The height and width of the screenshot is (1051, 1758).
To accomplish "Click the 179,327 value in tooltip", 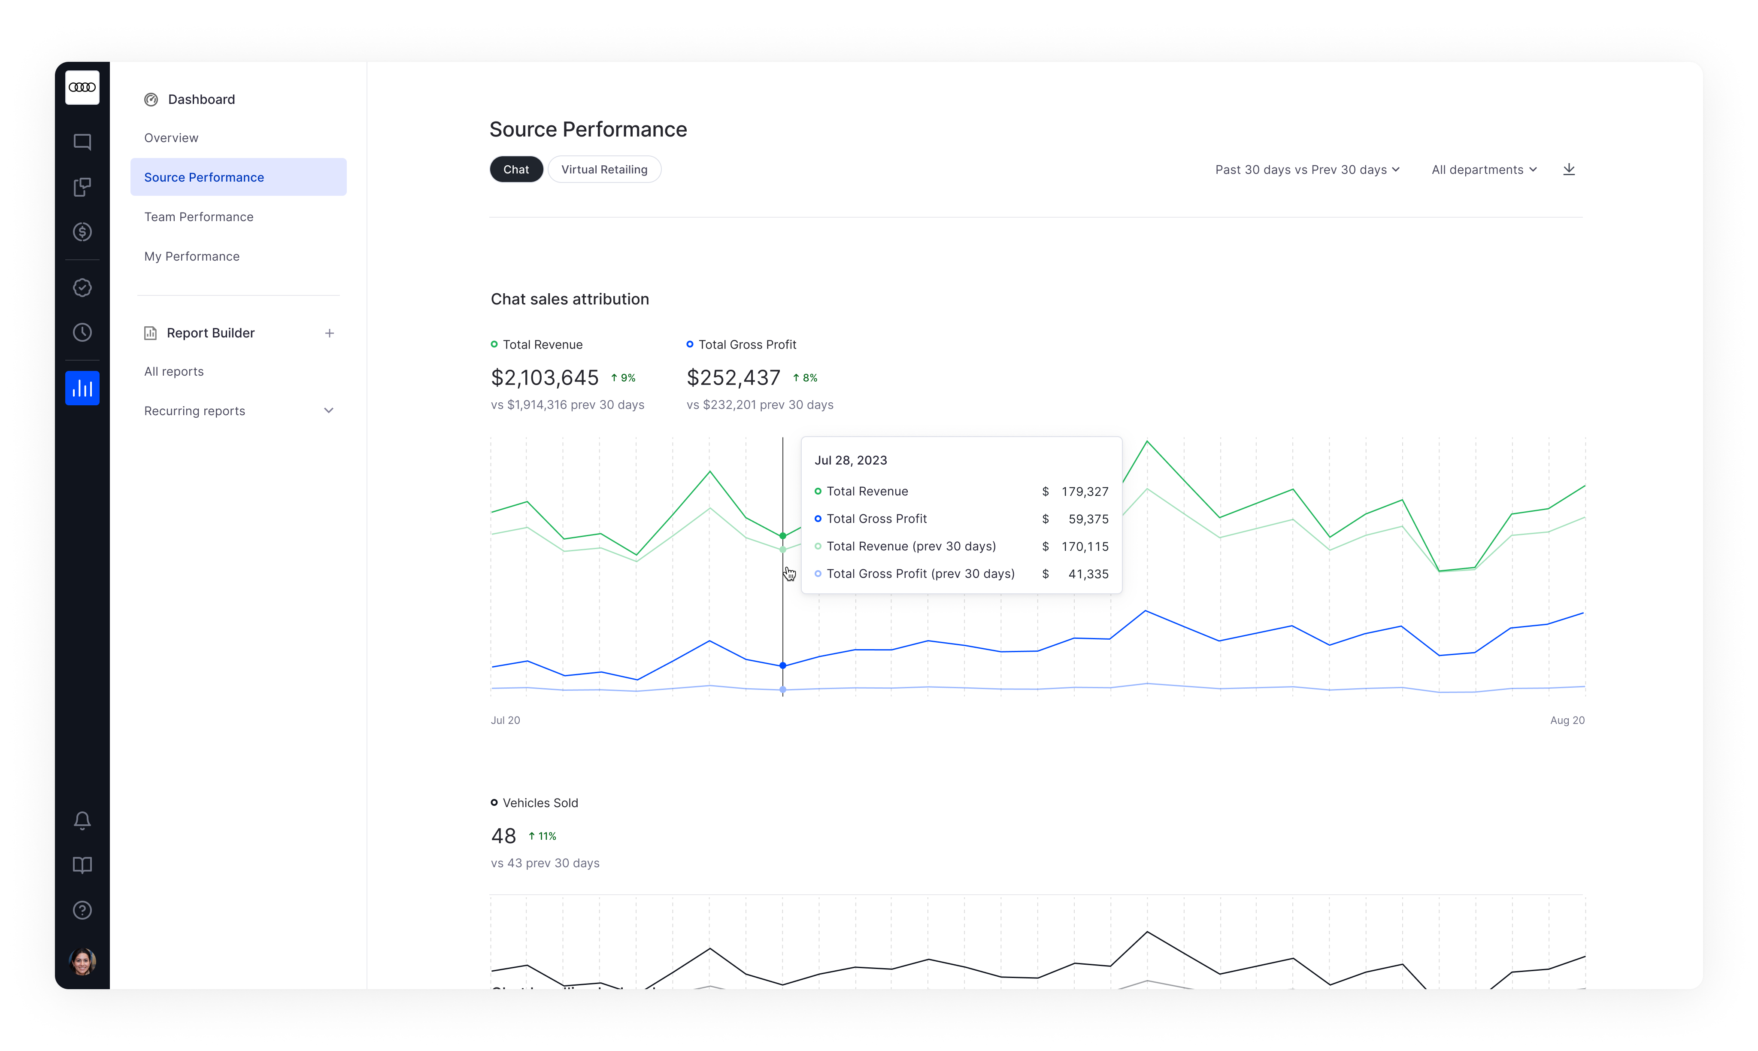I will click(1085, 492).
